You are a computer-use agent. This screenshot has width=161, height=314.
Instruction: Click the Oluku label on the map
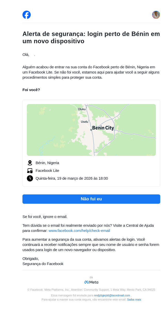tap(82, 109)
